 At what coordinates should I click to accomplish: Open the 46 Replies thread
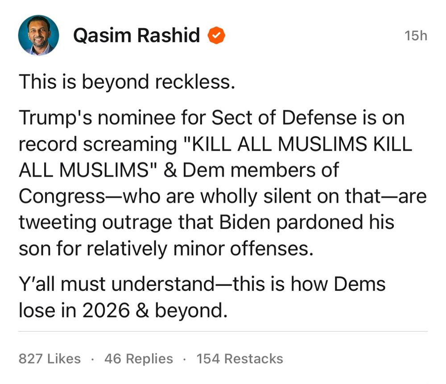[x=138, y=359]
